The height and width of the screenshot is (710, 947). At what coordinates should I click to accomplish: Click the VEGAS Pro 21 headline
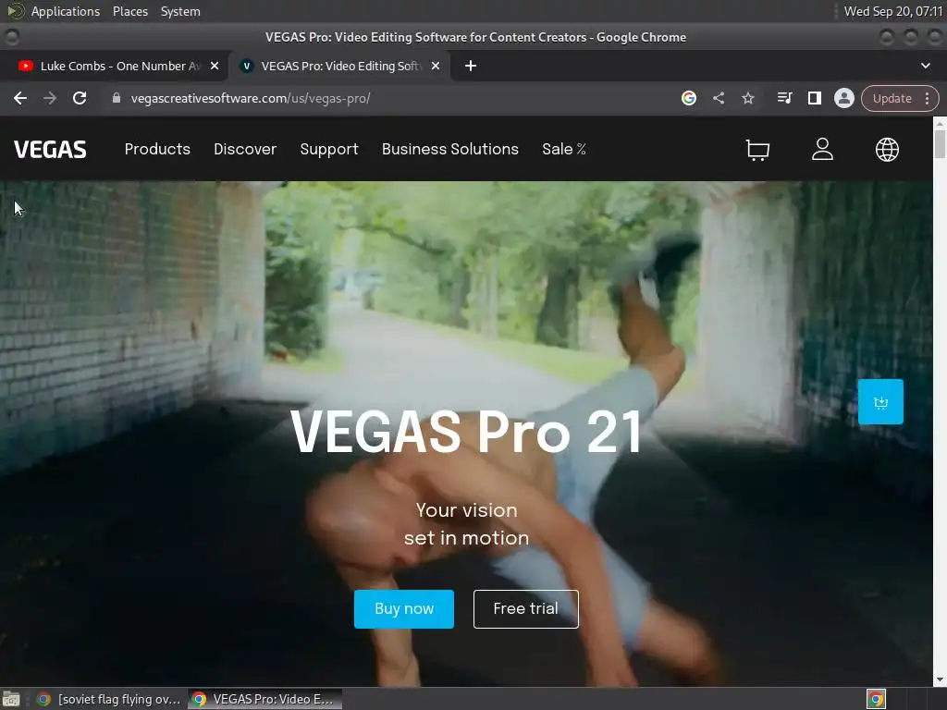tap(466, 431)
